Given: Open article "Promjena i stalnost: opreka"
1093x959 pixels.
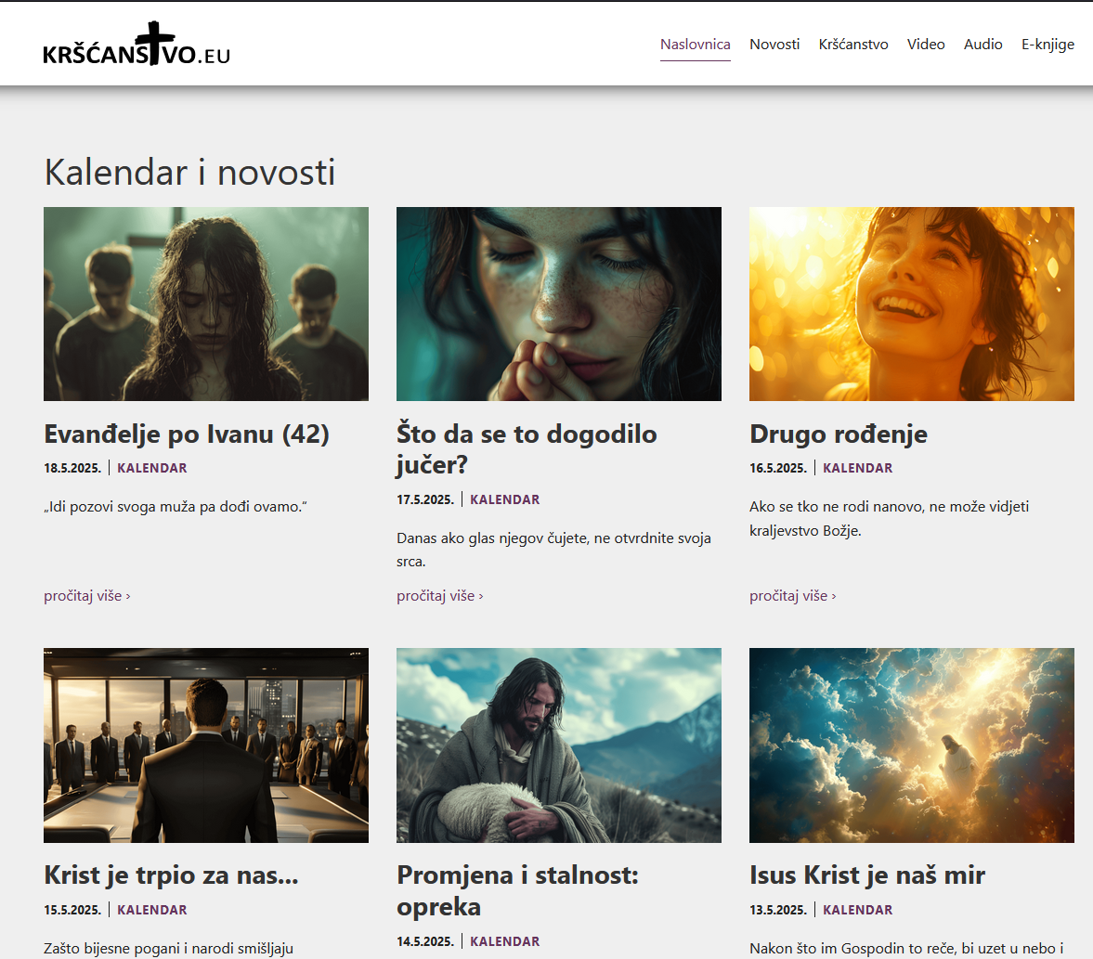Looking at the screenshot, I should 517,890.
